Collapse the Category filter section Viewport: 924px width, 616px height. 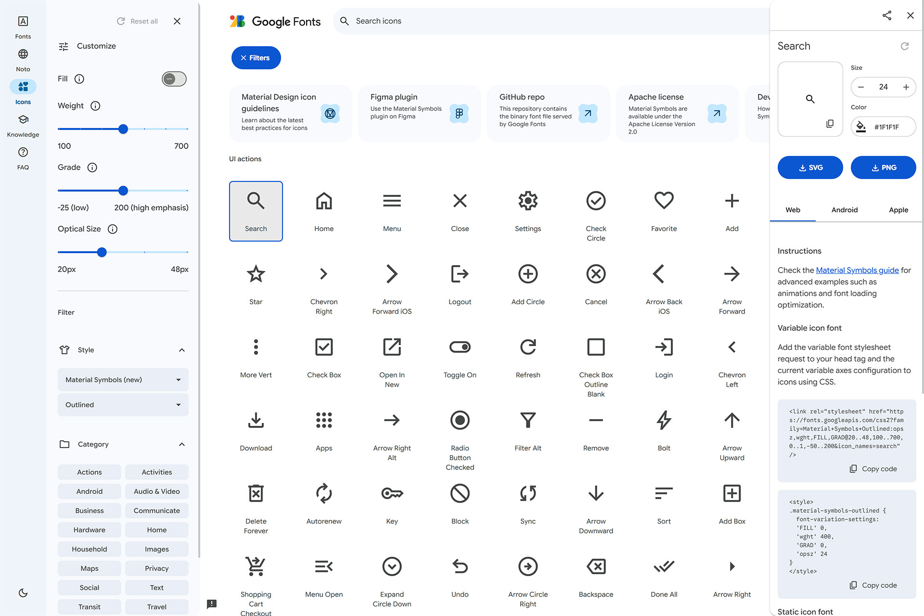(x=182, y=444)
